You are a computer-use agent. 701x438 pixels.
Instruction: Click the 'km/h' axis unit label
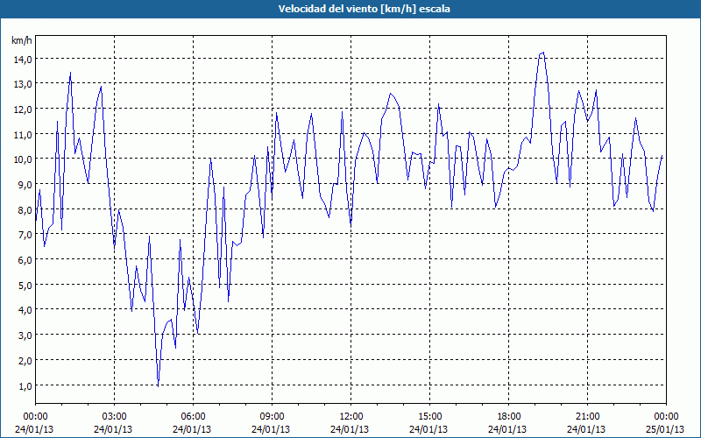coord(21,40)
